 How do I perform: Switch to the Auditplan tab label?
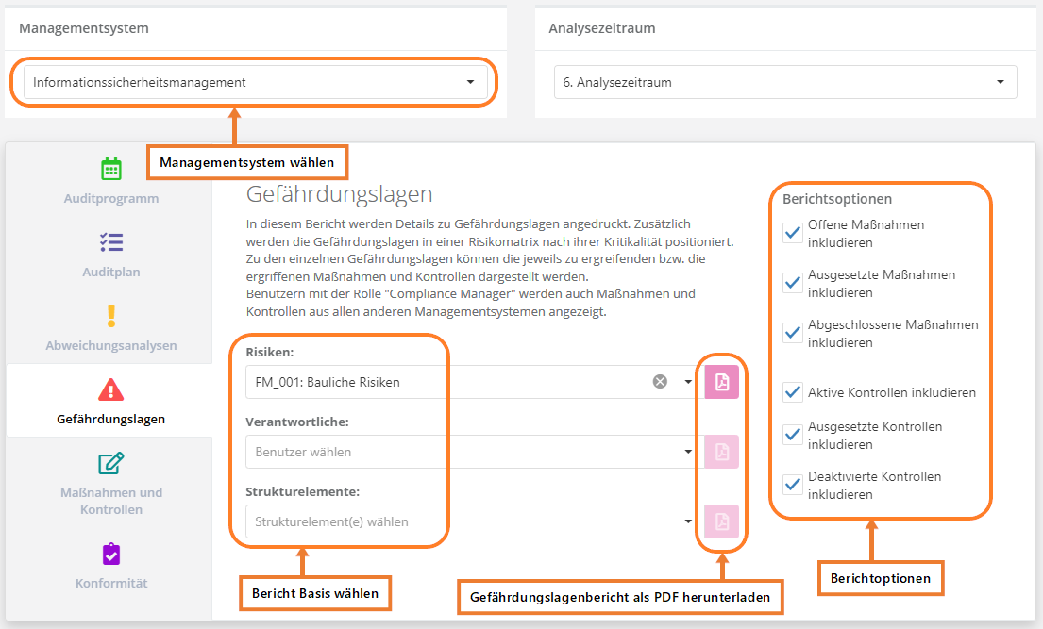coord(111,273)
